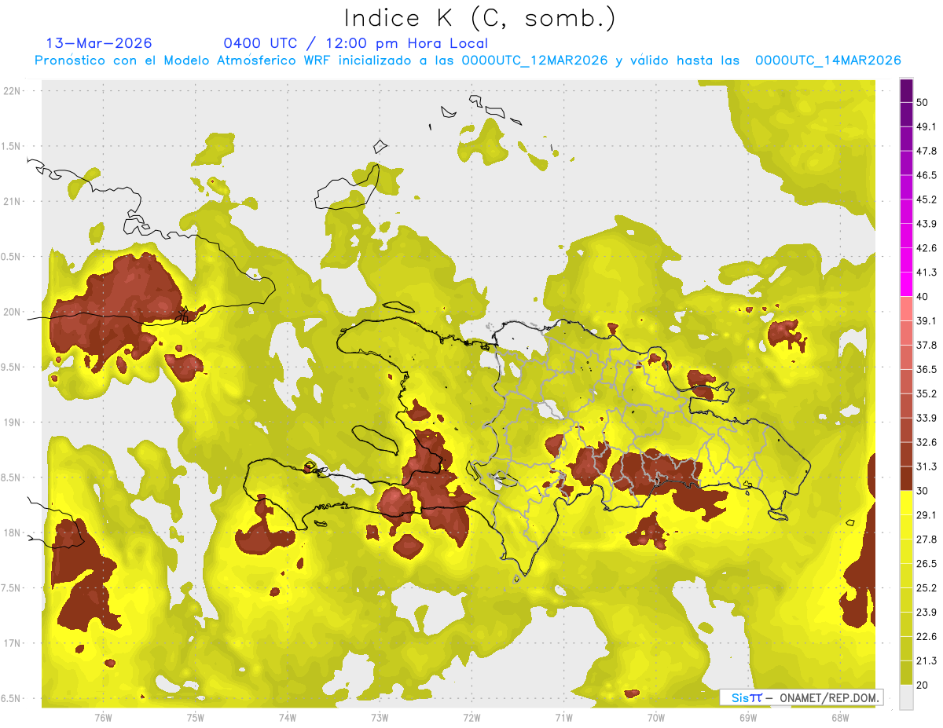
Task: Click the latitude label '17N'
Action: [x=12, y=644]
